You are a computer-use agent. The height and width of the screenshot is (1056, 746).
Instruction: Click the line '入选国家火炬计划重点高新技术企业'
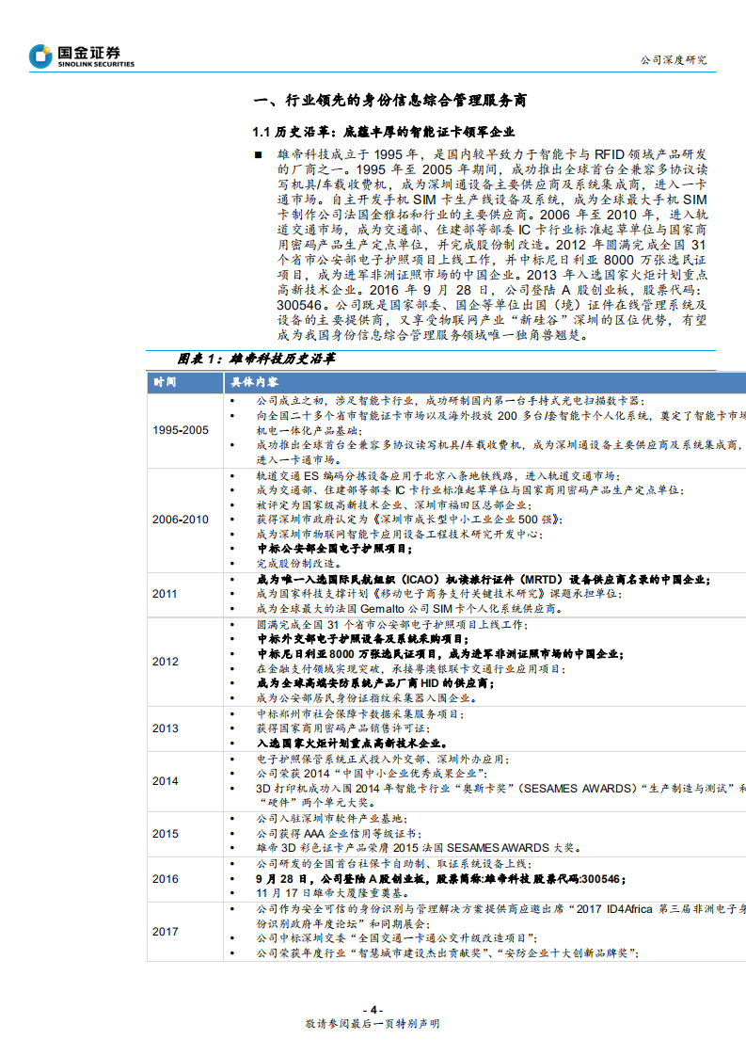pyautogui.click(x=352, y=744)
